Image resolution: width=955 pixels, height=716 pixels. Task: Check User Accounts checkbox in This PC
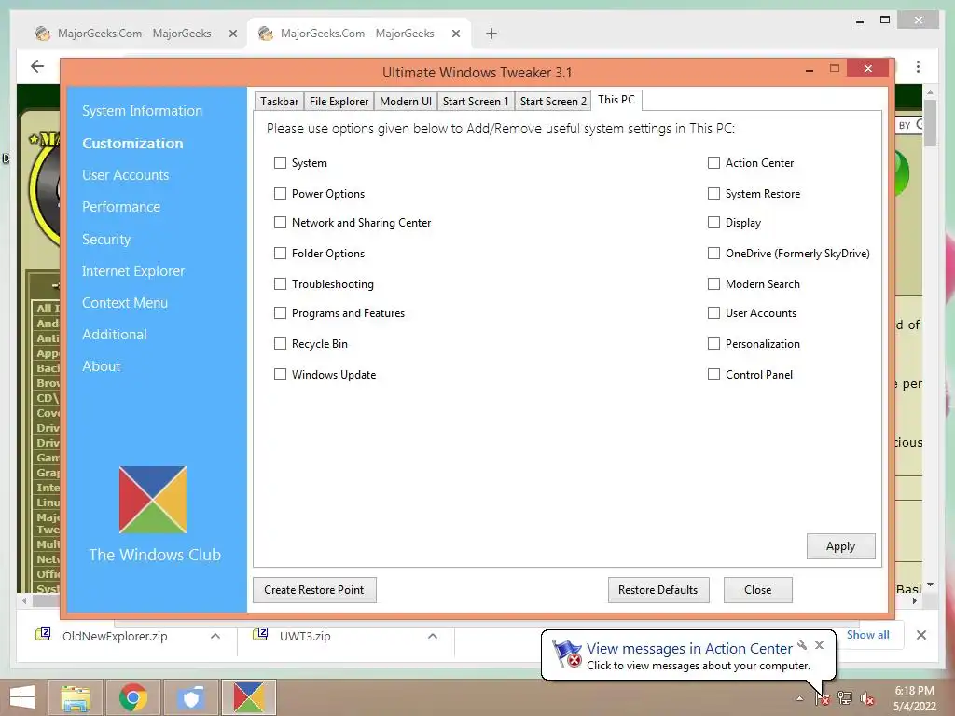pyautogui.click(x=713, y=313)
